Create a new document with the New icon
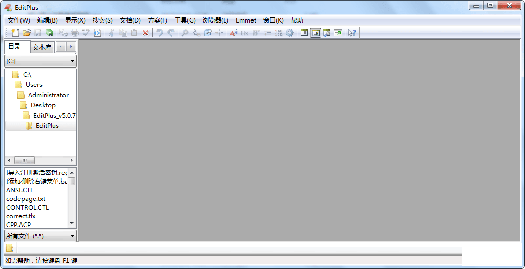This screenshot has height=269, width=525. (x=15, y=33)
